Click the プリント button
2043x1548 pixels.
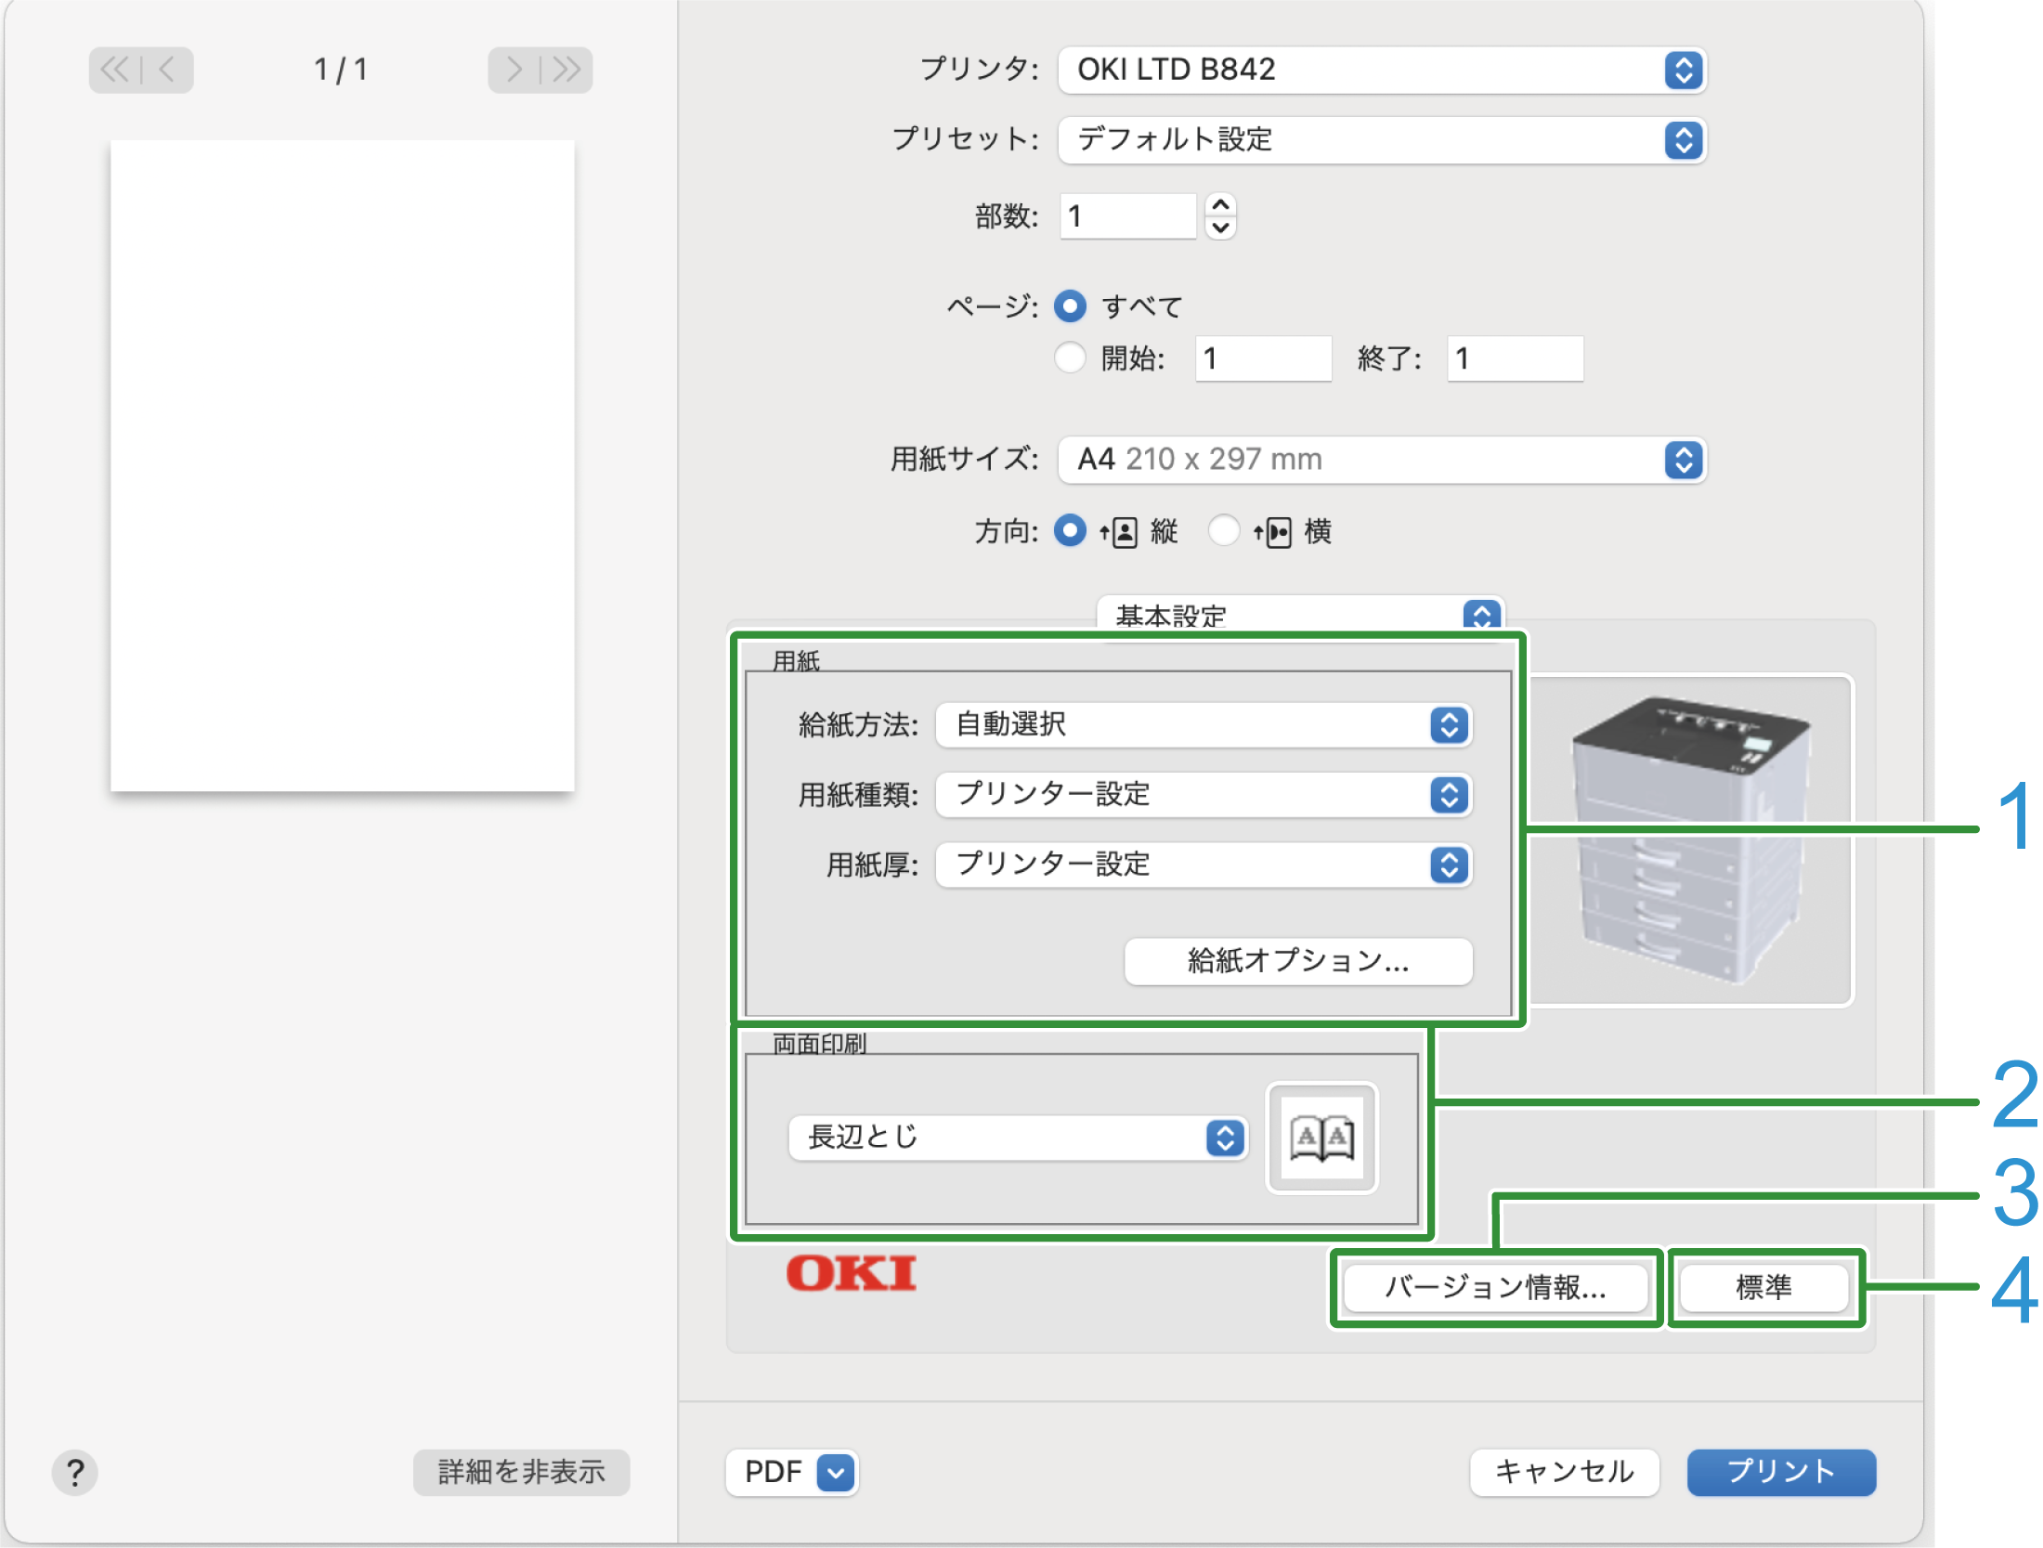coord(1781,1472)
